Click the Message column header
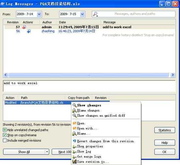The height and width of the screenshot is (165, 180). point(138,22)
